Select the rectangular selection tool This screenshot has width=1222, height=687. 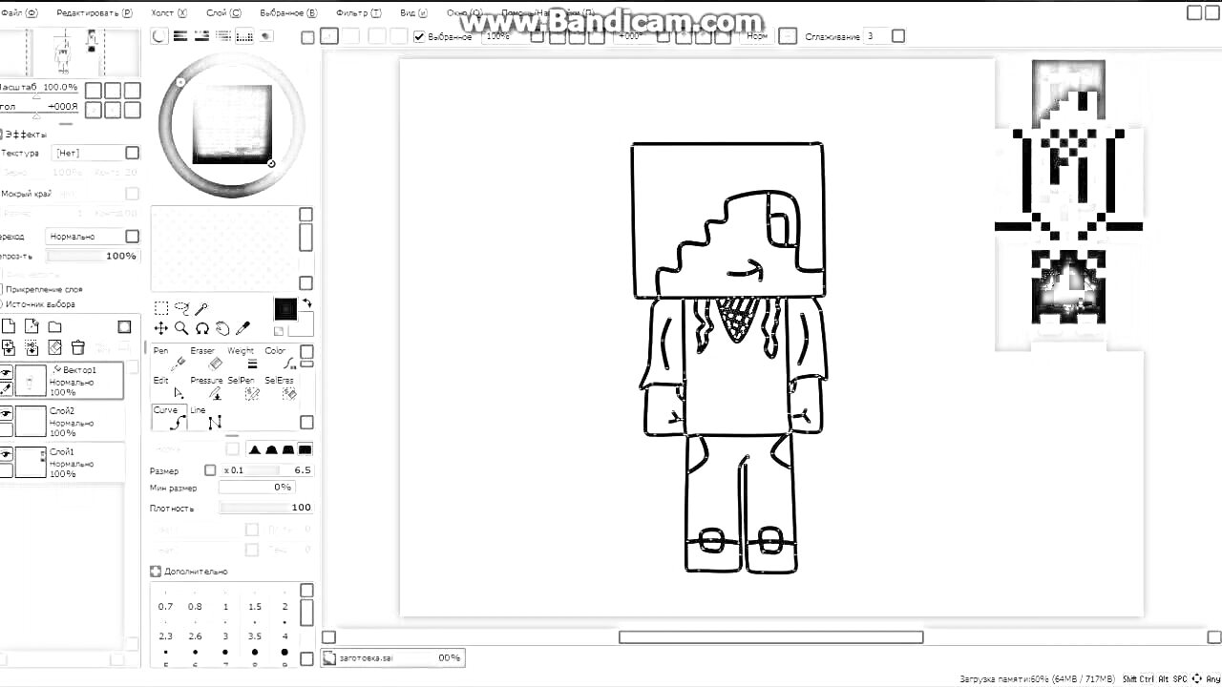161,308
